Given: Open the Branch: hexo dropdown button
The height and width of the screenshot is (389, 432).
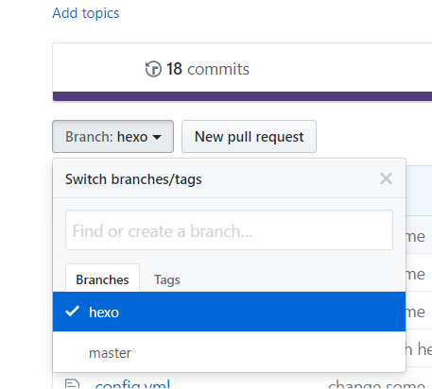Looking at the screenshot, I should (112, 137).
